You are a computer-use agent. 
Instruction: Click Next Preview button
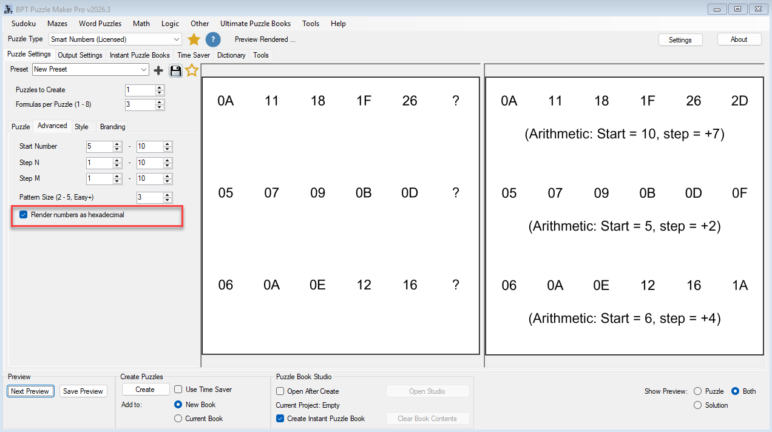click(30, 391)
